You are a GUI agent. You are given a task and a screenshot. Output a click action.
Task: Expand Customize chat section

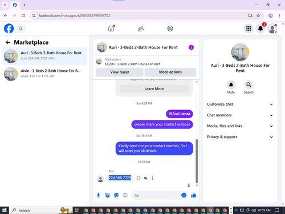click(x=240, y=104)
